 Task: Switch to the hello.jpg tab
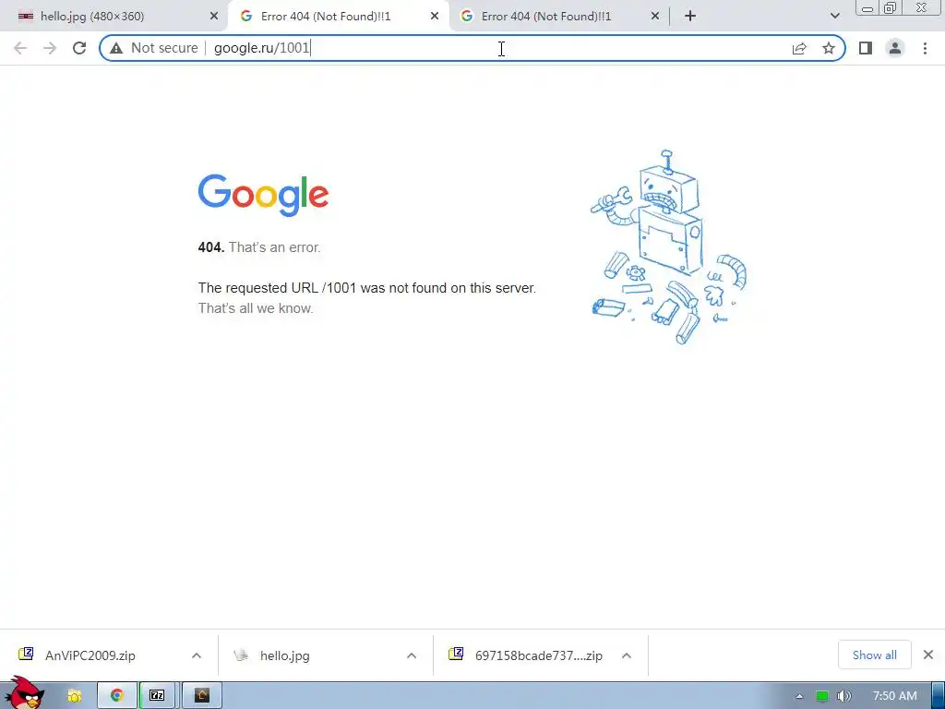click(114, 17)
